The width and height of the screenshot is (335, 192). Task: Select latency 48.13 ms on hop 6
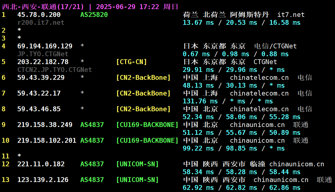198,85
